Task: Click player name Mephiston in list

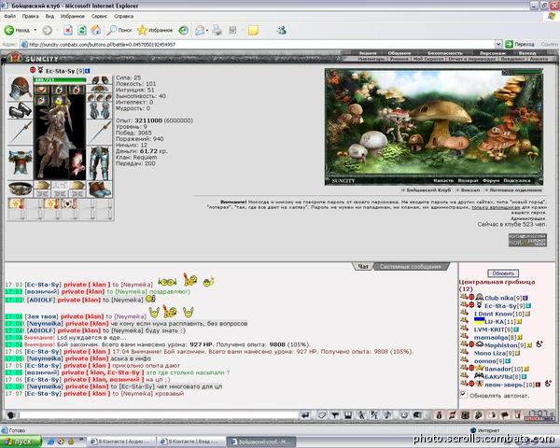Action: coord(500,345)
